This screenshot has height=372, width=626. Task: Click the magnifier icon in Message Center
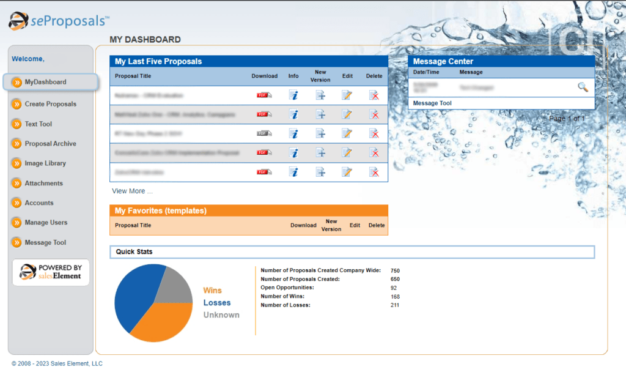tap(583, 87)
